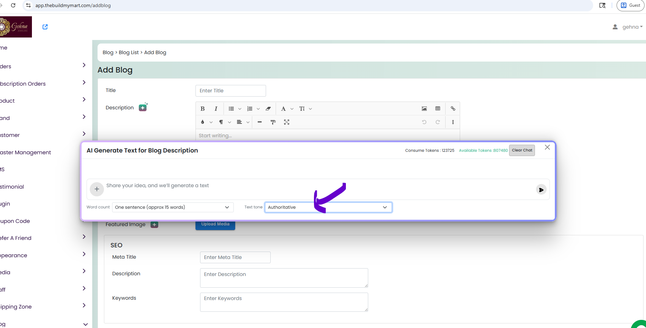Insert horizontal line in editor

(260, 122)
